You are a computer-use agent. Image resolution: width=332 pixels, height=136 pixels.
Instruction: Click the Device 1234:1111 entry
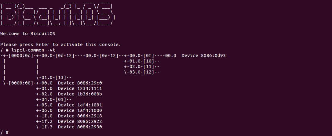(x=80, y=88)
